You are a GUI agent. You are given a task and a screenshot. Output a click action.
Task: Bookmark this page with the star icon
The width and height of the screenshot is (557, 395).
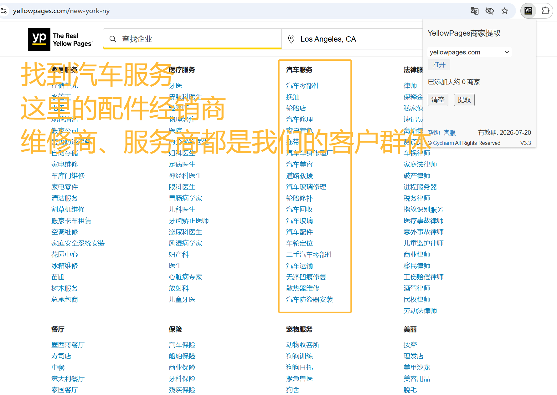pos(505,11)
